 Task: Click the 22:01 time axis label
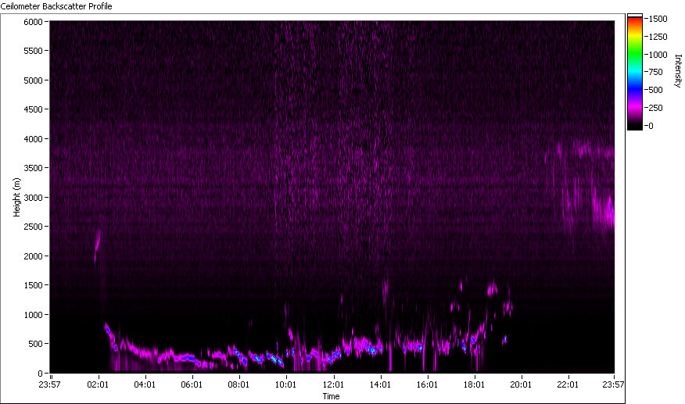[568, 384]
